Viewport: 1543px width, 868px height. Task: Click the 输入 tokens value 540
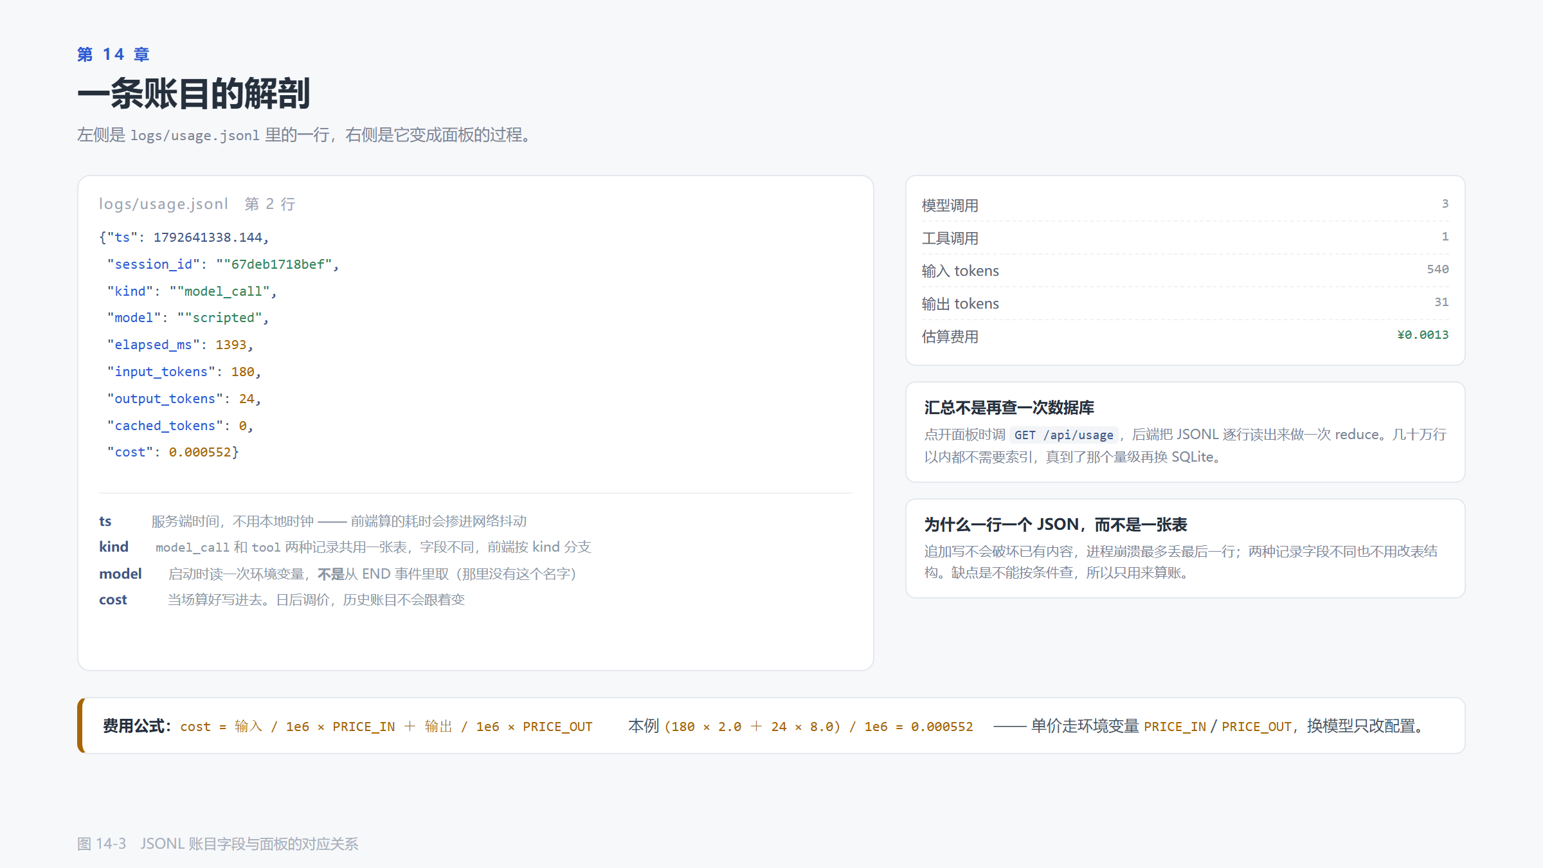point(1438,269)
